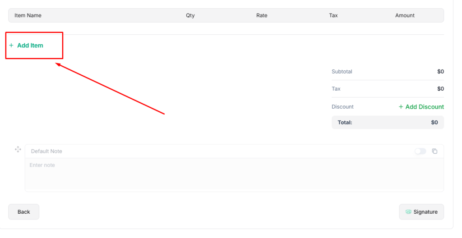Click the signature icon in the Signature button
462x238 pixels.
[408, 212]
